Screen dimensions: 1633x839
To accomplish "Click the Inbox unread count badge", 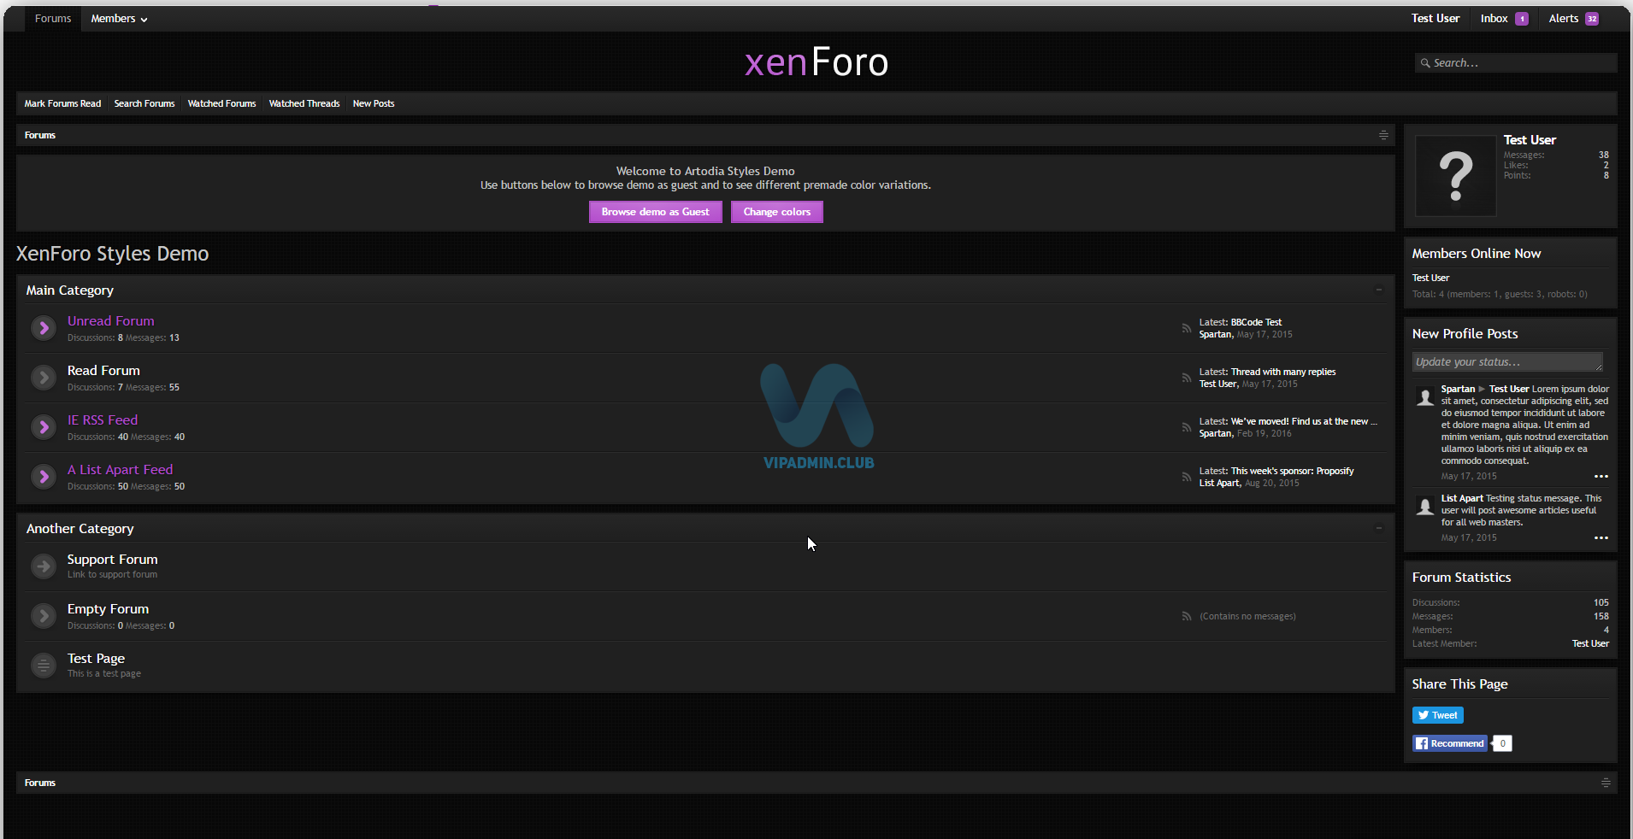I will click(x=1522, y=19).
